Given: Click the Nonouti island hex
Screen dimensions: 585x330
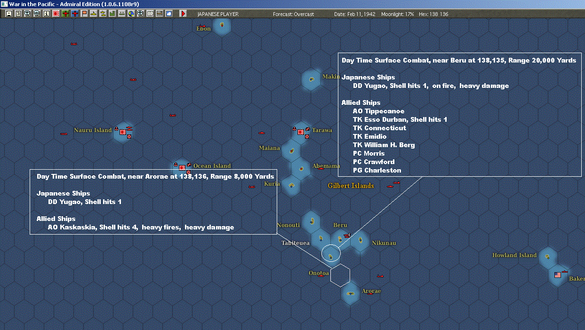Looking at the screenshot, I should click(x=311, y=221).
